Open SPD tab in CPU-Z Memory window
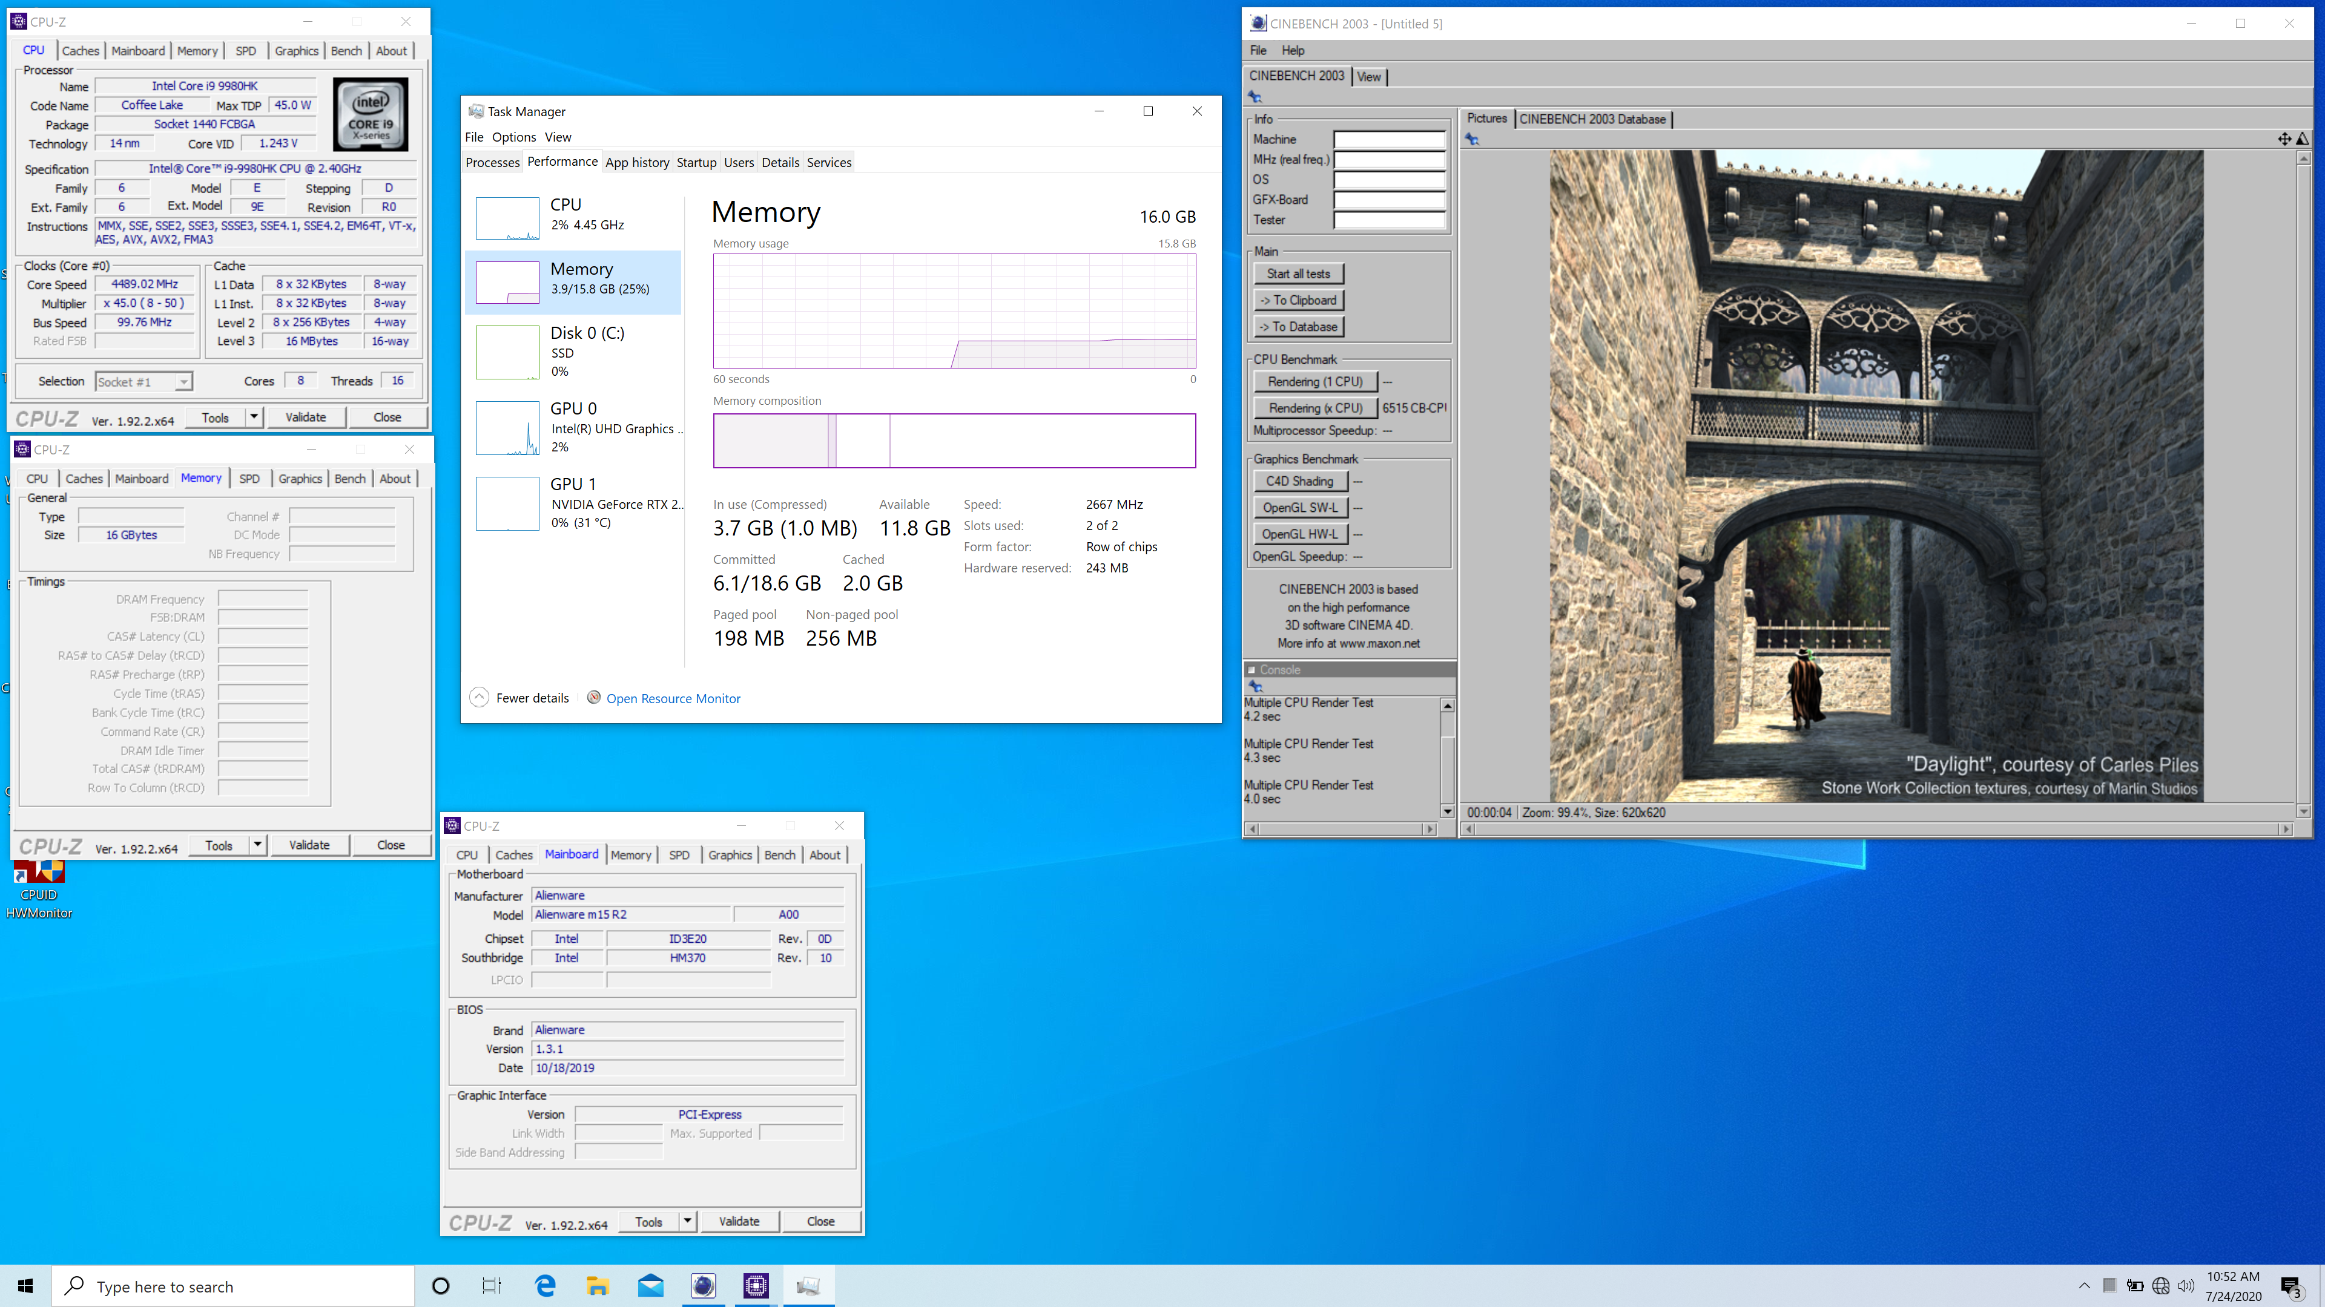The width and height of the screenshot is (2325, 1307). (x=249, y=478)
